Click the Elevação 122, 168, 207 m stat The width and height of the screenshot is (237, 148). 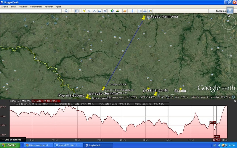point(46,101)
